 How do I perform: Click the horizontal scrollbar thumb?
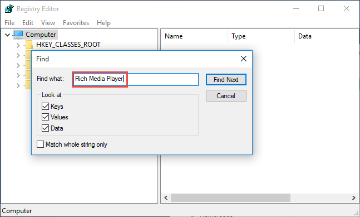pos(230,197)
